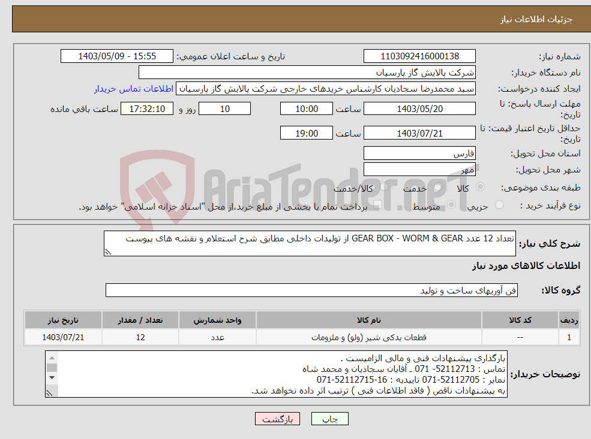Viewport: 591px width, 439px height.
Task: Open the اطلاعات تماس خریدار link
Action: click(134, 89)
